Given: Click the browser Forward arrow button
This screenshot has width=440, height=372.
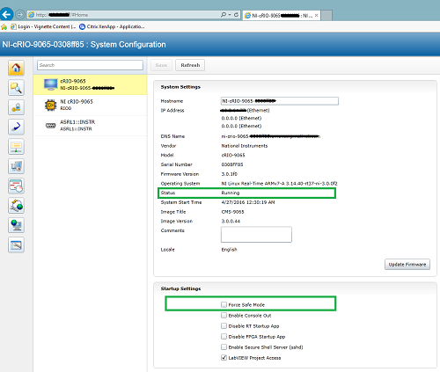Looking at the screenshot, I should (20, 14).
